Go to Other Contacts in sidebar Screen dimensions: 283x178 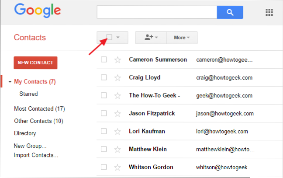tap(38, 121)
